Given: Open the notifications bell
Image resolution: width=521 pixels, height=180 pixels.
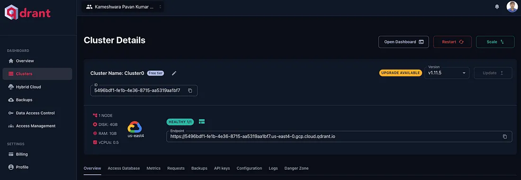Looking at the screenshot, I should point(497,7).
